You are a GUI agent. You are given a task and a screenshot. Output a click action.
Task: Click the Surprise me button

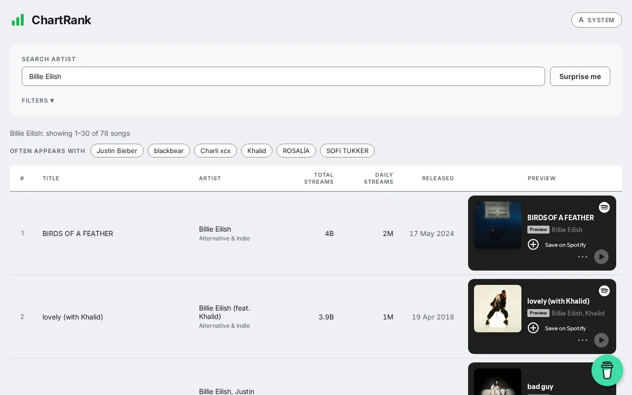pos(580,77)
